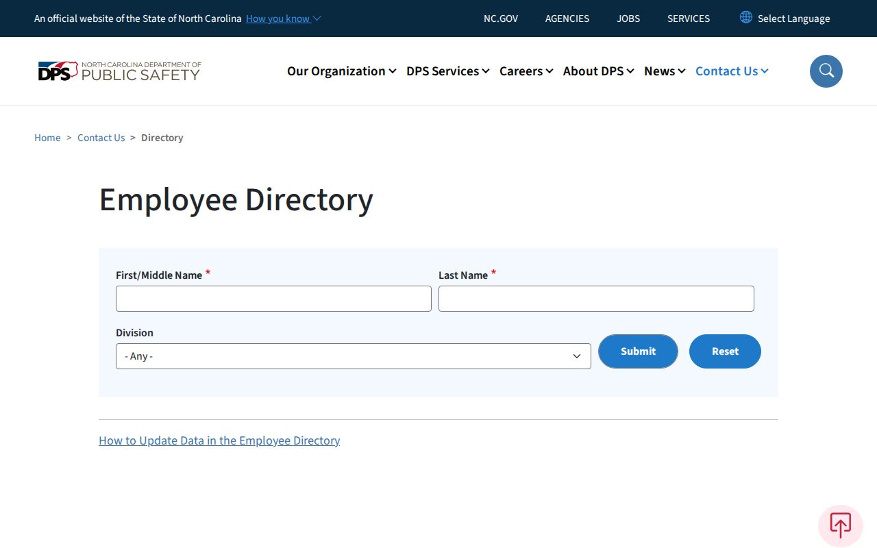Open the Division select dropdown

pos(354,356)
